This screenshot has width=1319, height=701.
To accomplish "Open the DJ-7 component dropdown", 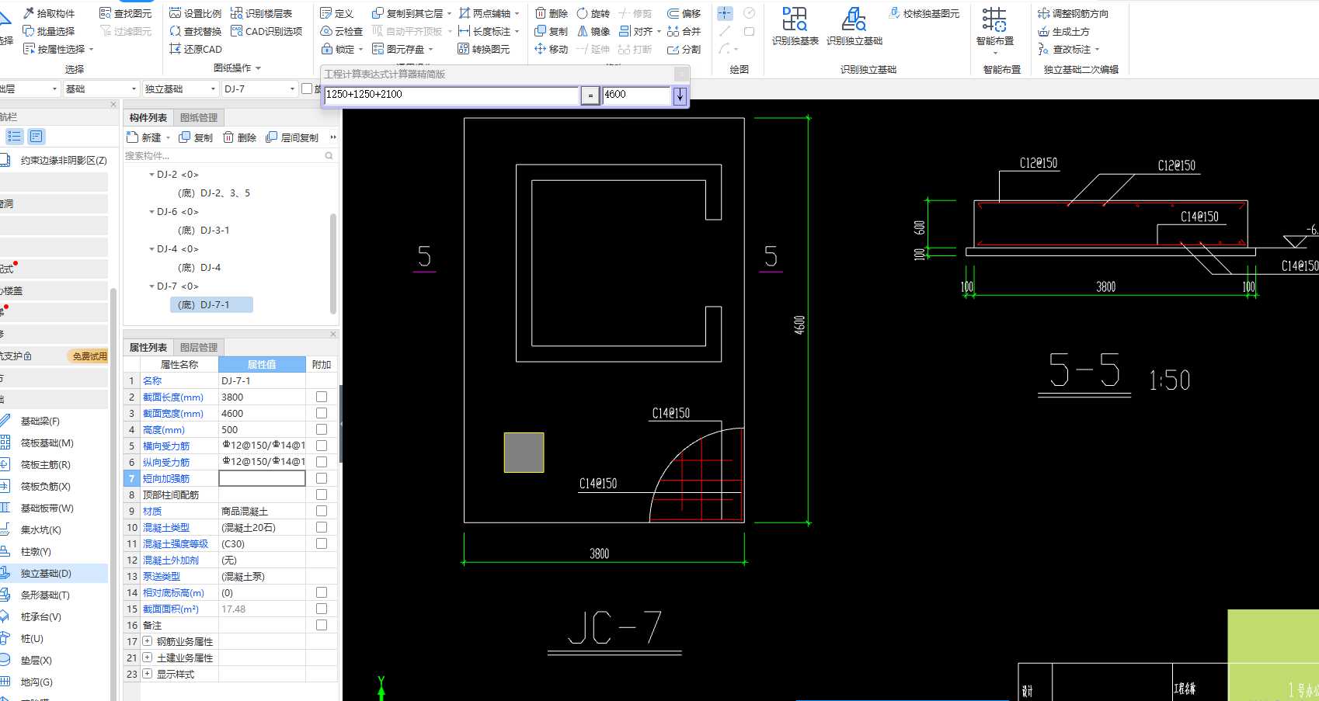I will (259, 88).
